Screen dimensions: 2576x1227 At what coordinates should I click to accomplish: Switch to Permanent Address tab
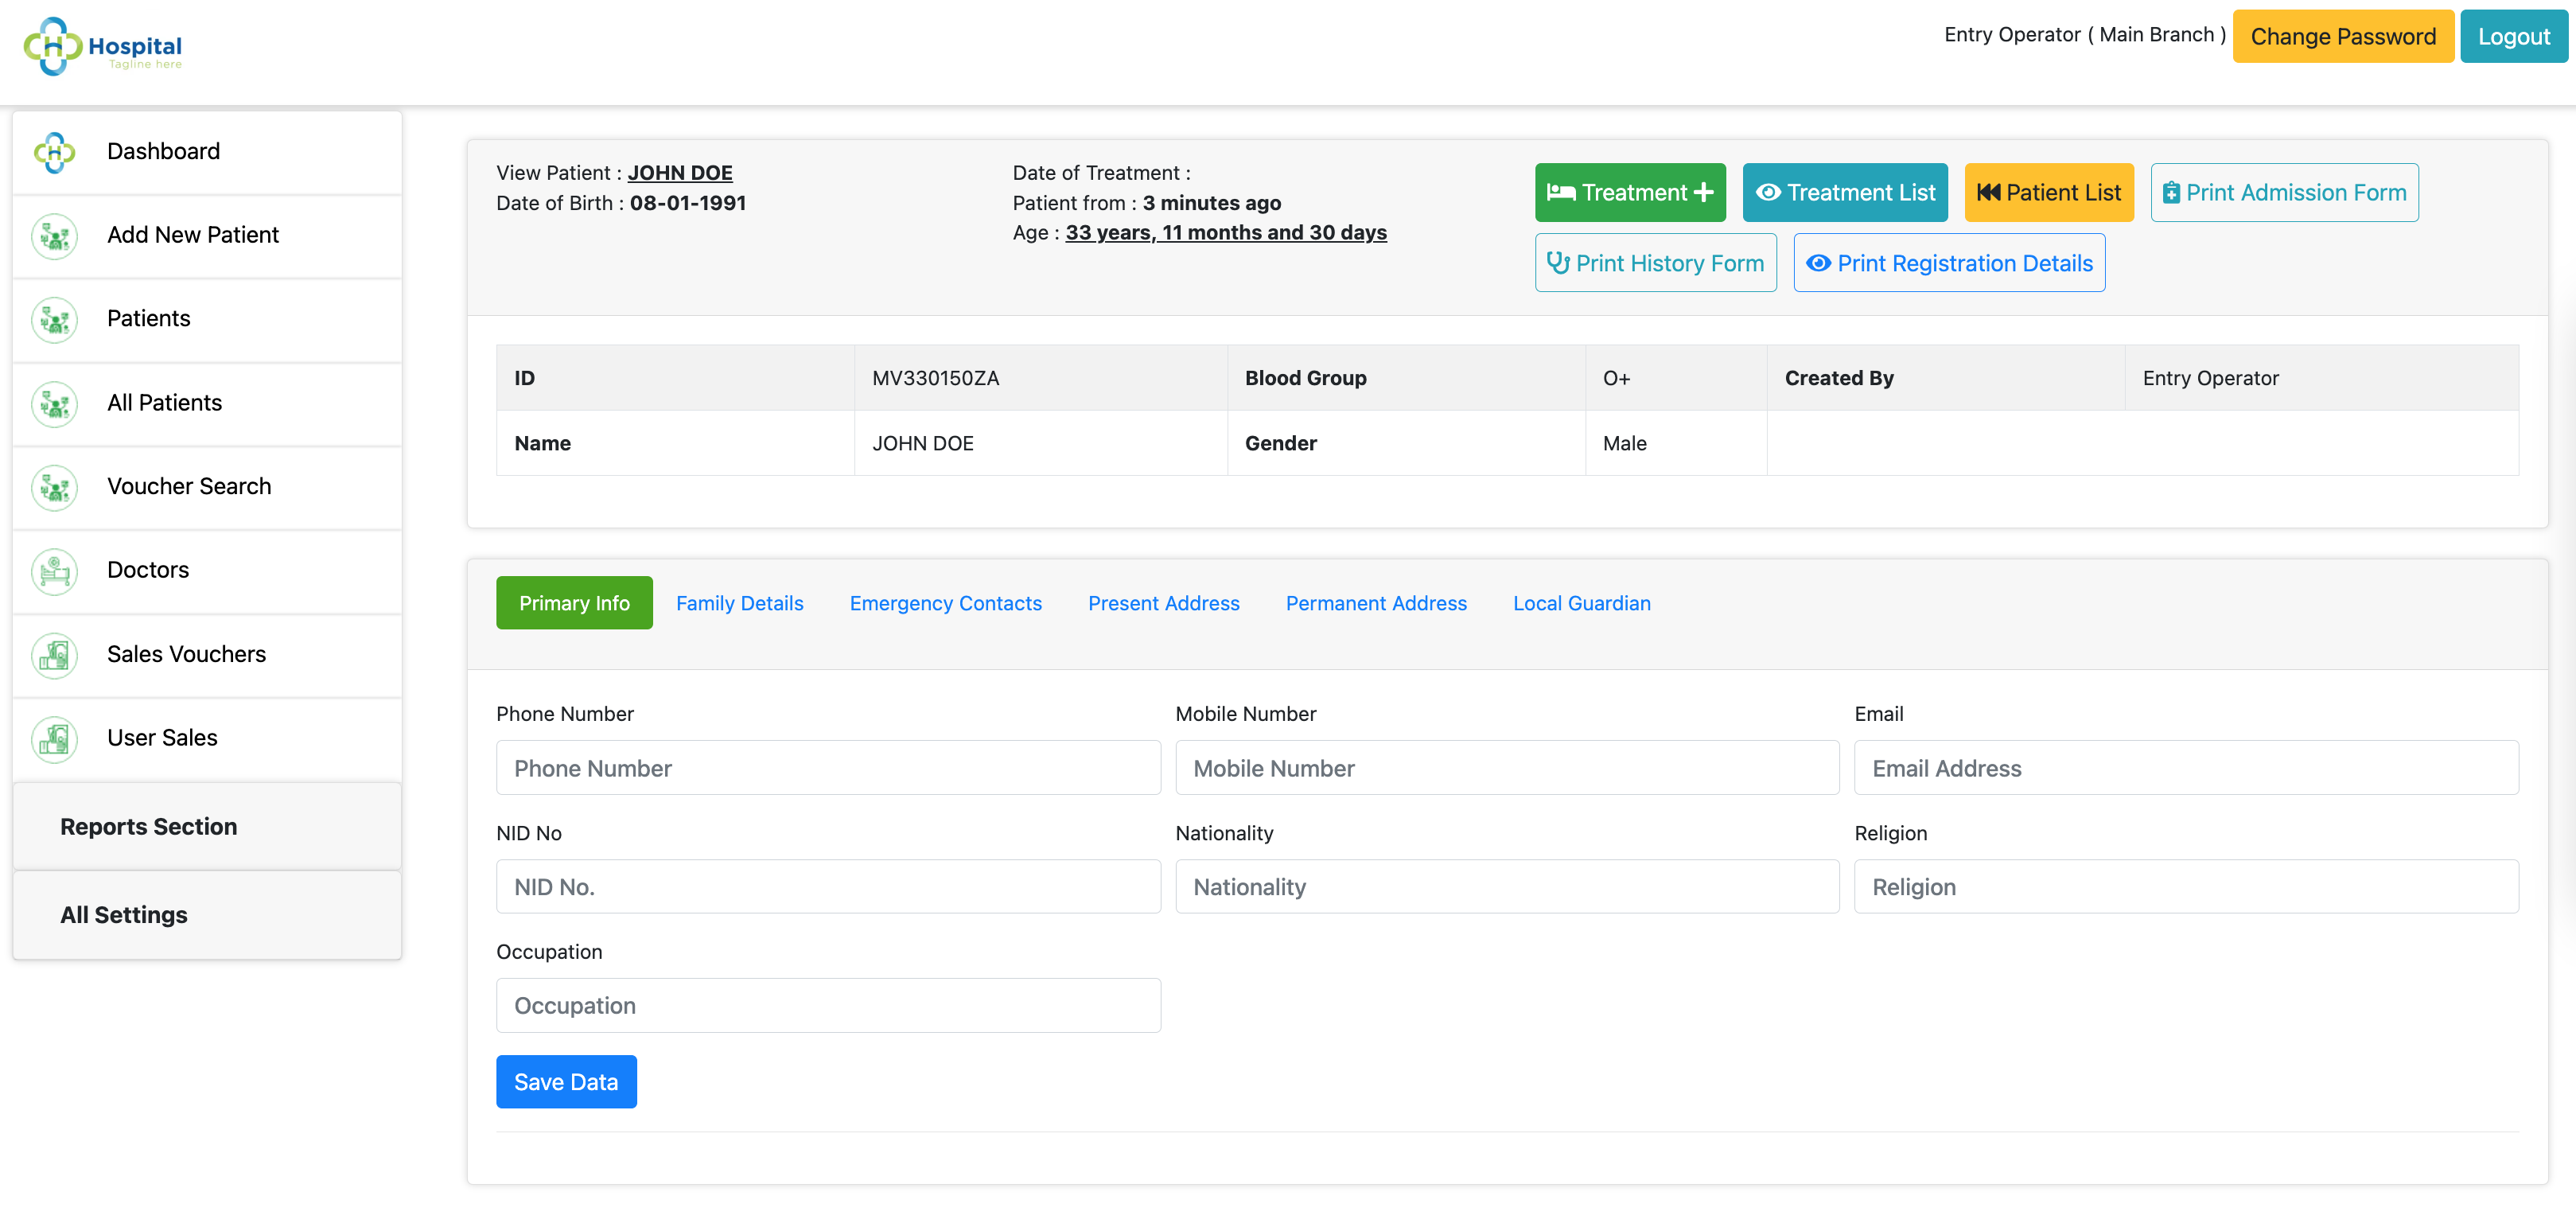click(1376, 603)
